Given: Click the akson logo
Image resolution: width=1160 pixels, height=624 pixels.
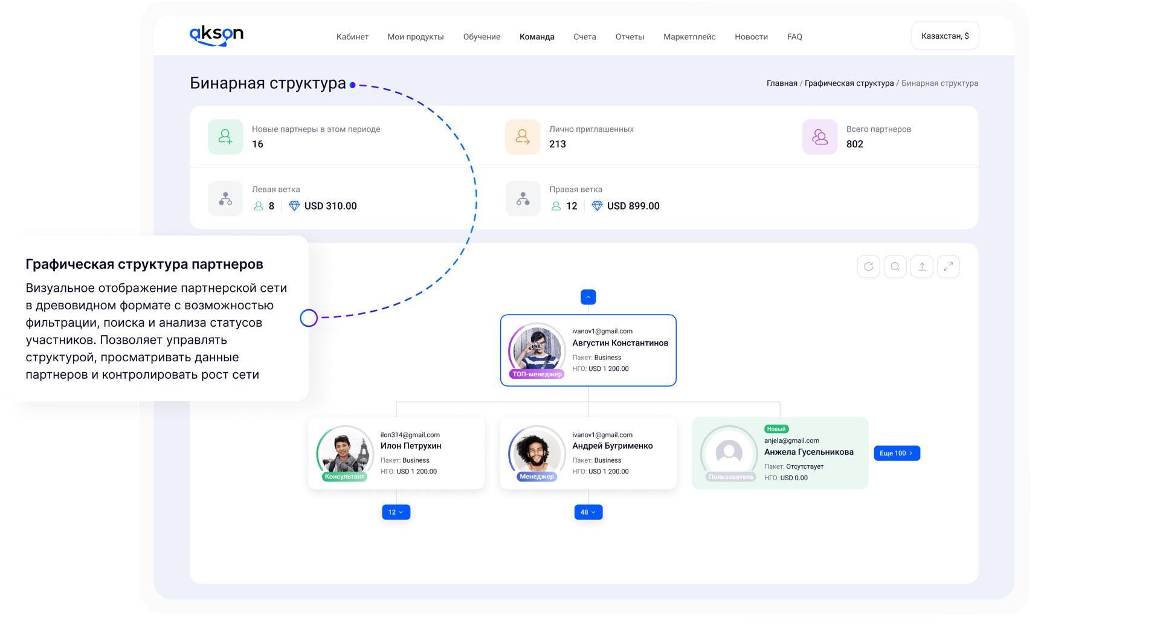Looking at the screenshot, I should coord(216,36).
